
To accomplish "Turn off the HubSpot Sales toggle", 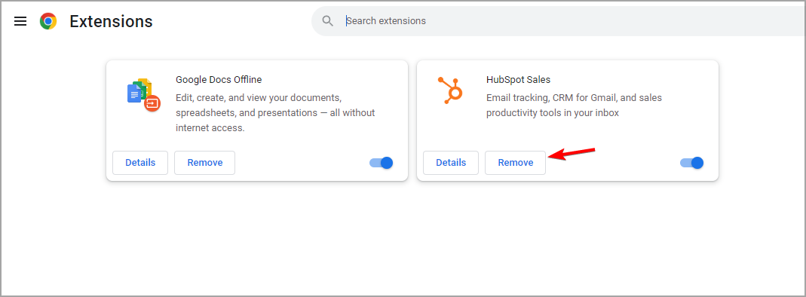I will point(691,163).
